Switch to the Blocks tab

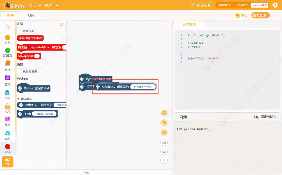10,15
